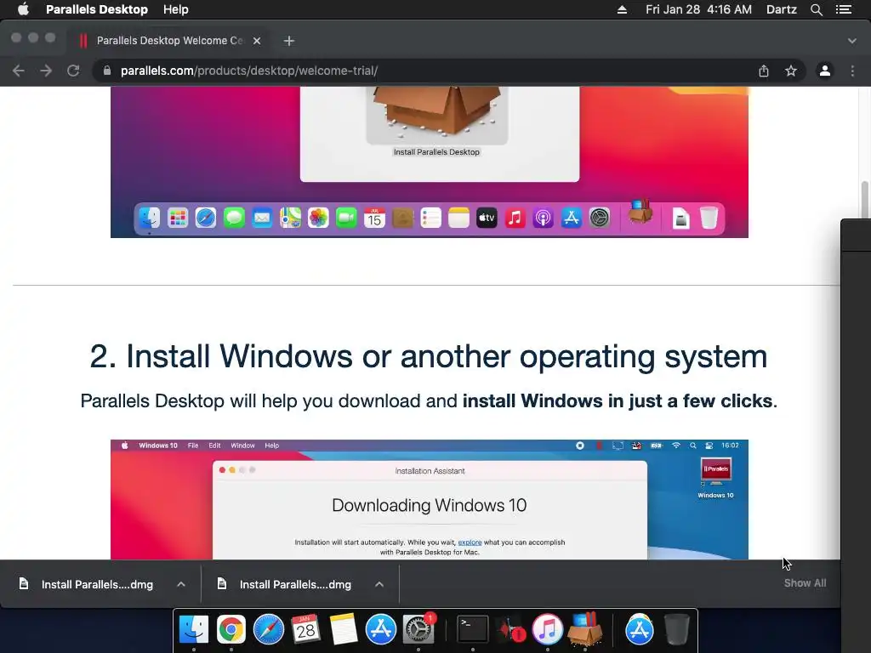
Task: Click heading 'Install Windows or another operating system'
Action: [429, 356]
